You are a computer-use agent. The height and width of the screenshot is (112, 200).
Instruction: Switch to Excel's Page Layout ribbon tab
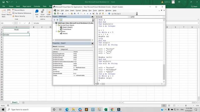tap(27, 6)
